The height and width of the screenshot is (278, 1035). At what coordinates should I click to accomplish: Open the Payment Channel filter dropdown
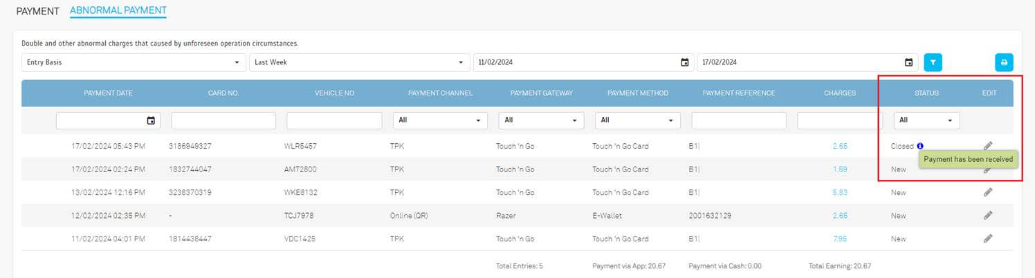click(440, 120)
